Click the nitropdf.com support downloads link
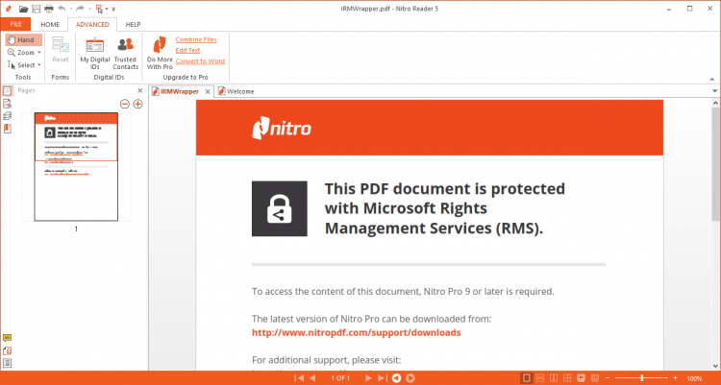Image resolution: width=721 pixels, height=385 pixels. click(x=357, y=332)
